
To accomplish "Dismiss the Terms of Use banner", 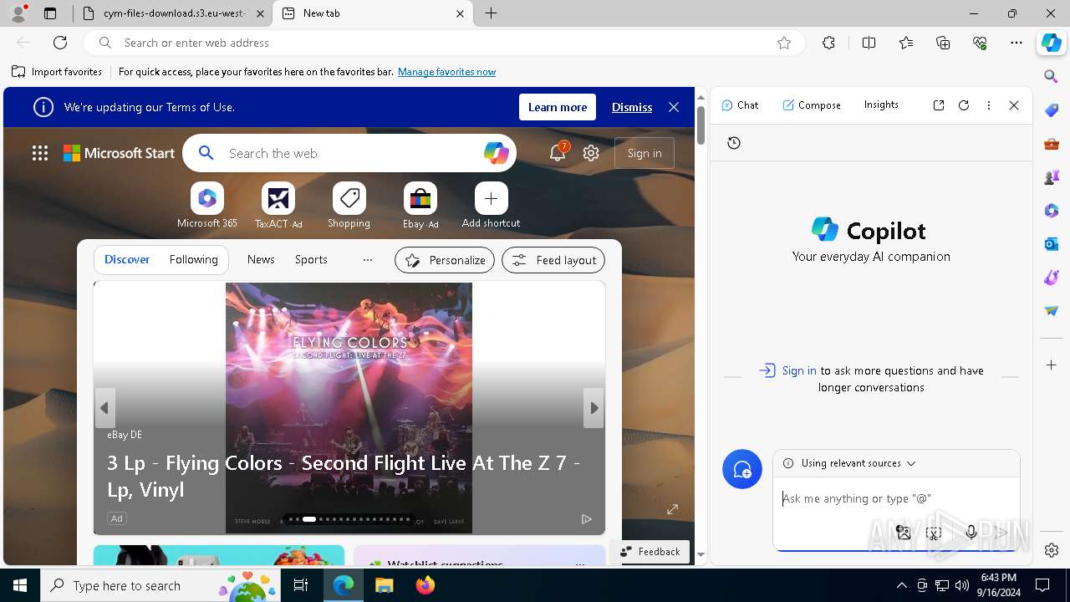I will click(632, 107).
